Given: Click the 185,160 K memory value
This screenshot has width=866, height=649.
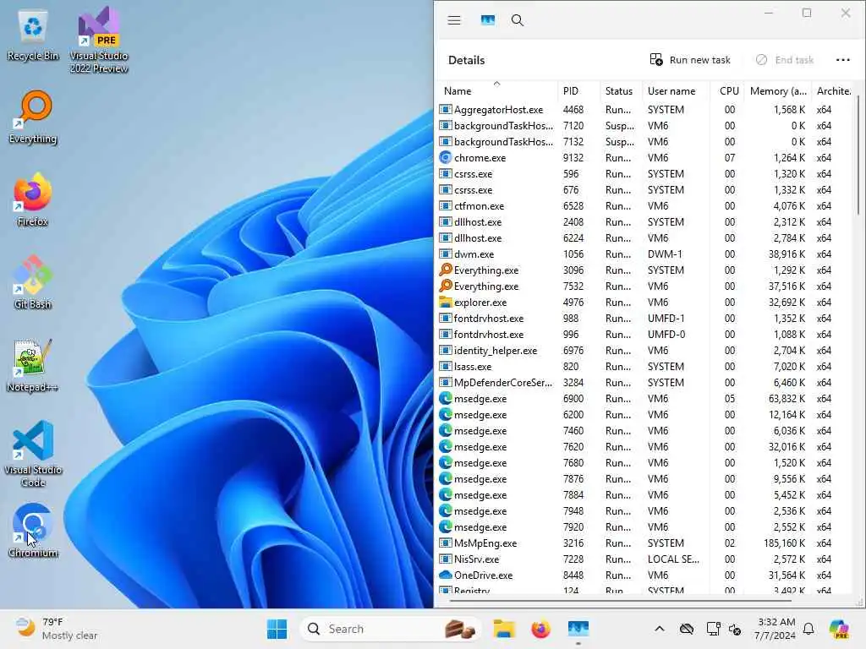Looking at the screenshot, I should tap(784, 543).
